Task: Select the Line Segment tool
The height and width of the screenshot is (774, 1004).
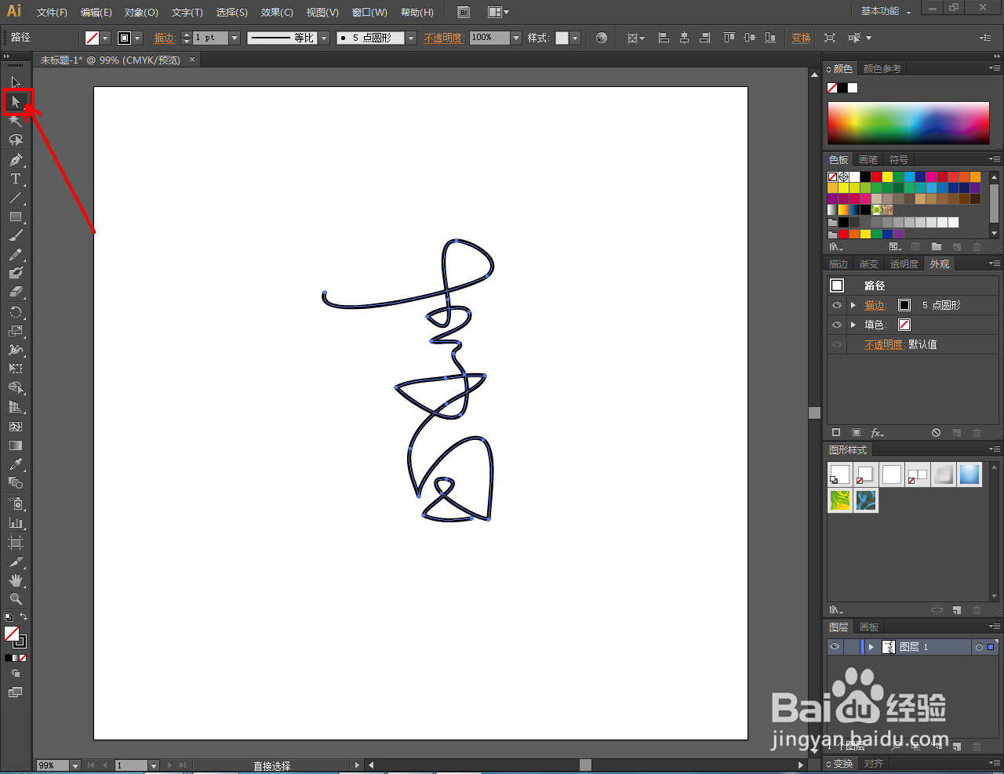Action: pos(16,198)
